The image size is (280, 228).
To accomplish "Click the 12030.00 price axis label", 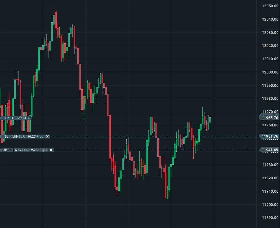I will 270,32.
